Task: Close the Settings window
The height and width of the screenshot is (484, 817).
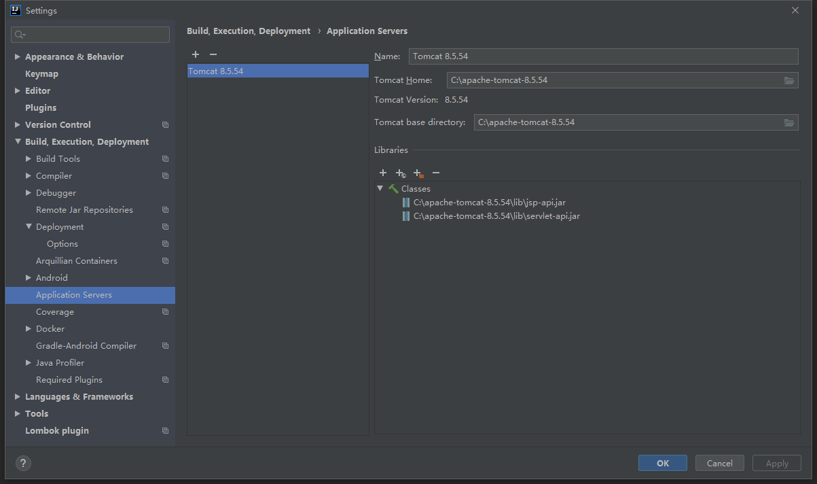Action: (795, 10)
